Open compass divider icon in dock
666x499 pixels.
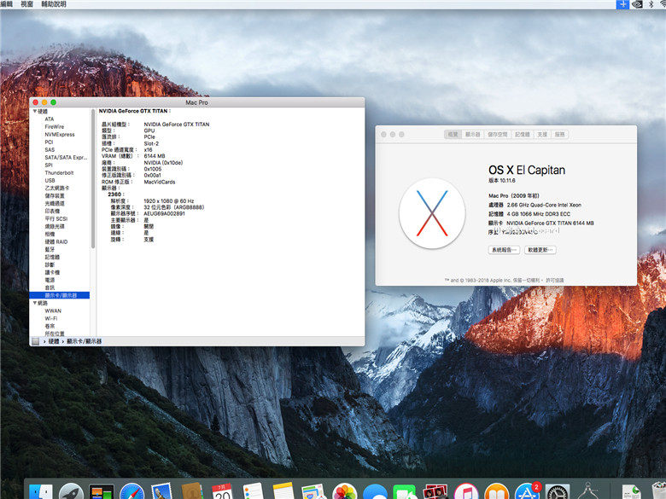coord(588,492)
